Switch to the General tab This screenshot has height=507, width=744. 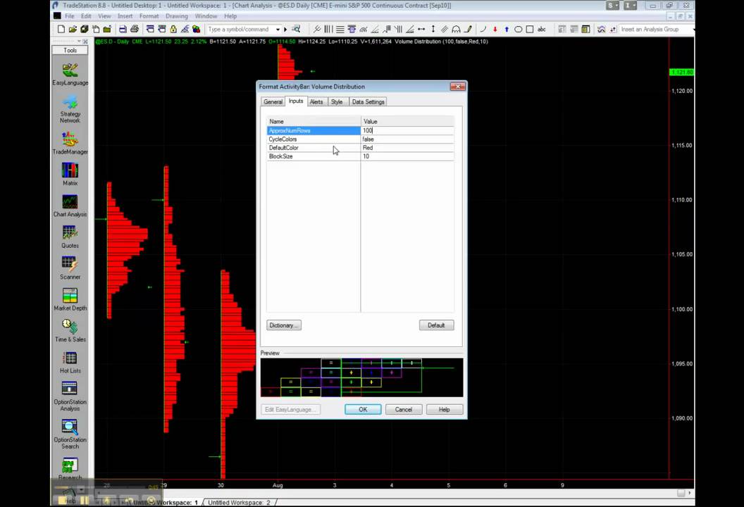[273, 102]
